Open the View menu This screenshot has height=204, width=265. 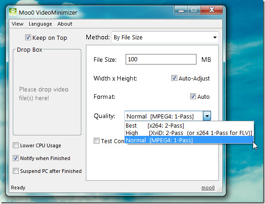click(x=17, y=24)
